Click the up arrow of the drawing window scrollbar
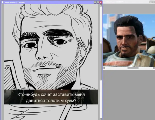Screen dimensions: 155x120 [x=101, y=5]
